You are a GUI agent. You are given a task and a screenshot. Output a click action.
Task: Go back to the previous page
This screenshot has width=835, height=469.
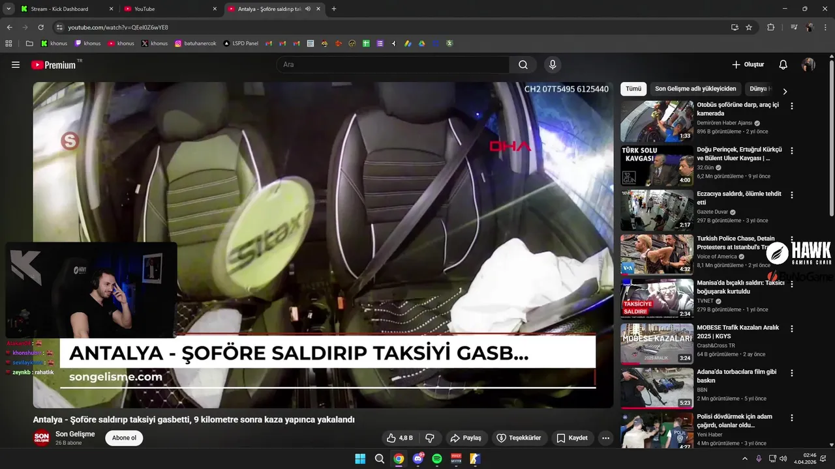point(9,27)
